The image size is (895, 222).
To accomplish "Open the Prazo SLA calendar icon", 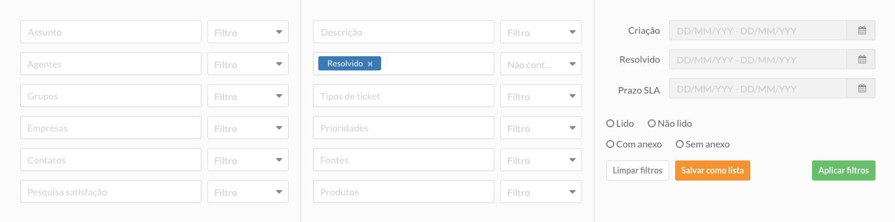I will [862, 89].
